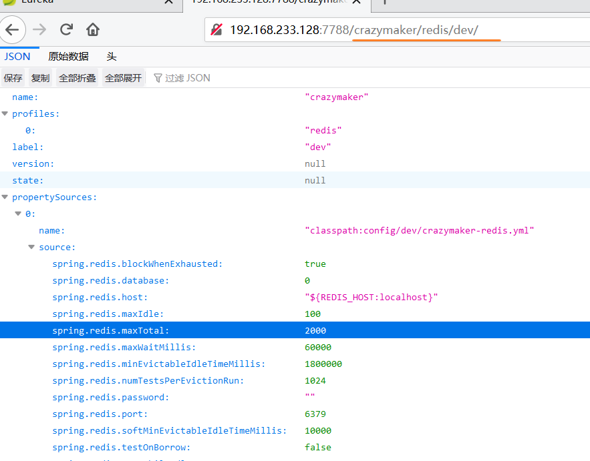Close the Eureka tab
Screen dimensions: 590x461
tap(169, 2)
